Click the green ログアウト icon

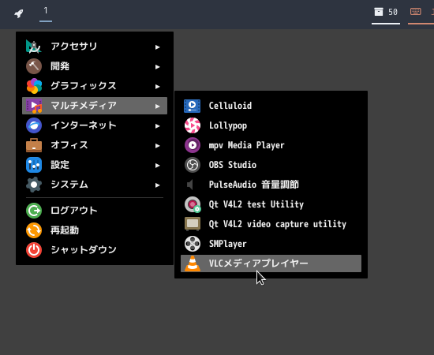[34, 211]
